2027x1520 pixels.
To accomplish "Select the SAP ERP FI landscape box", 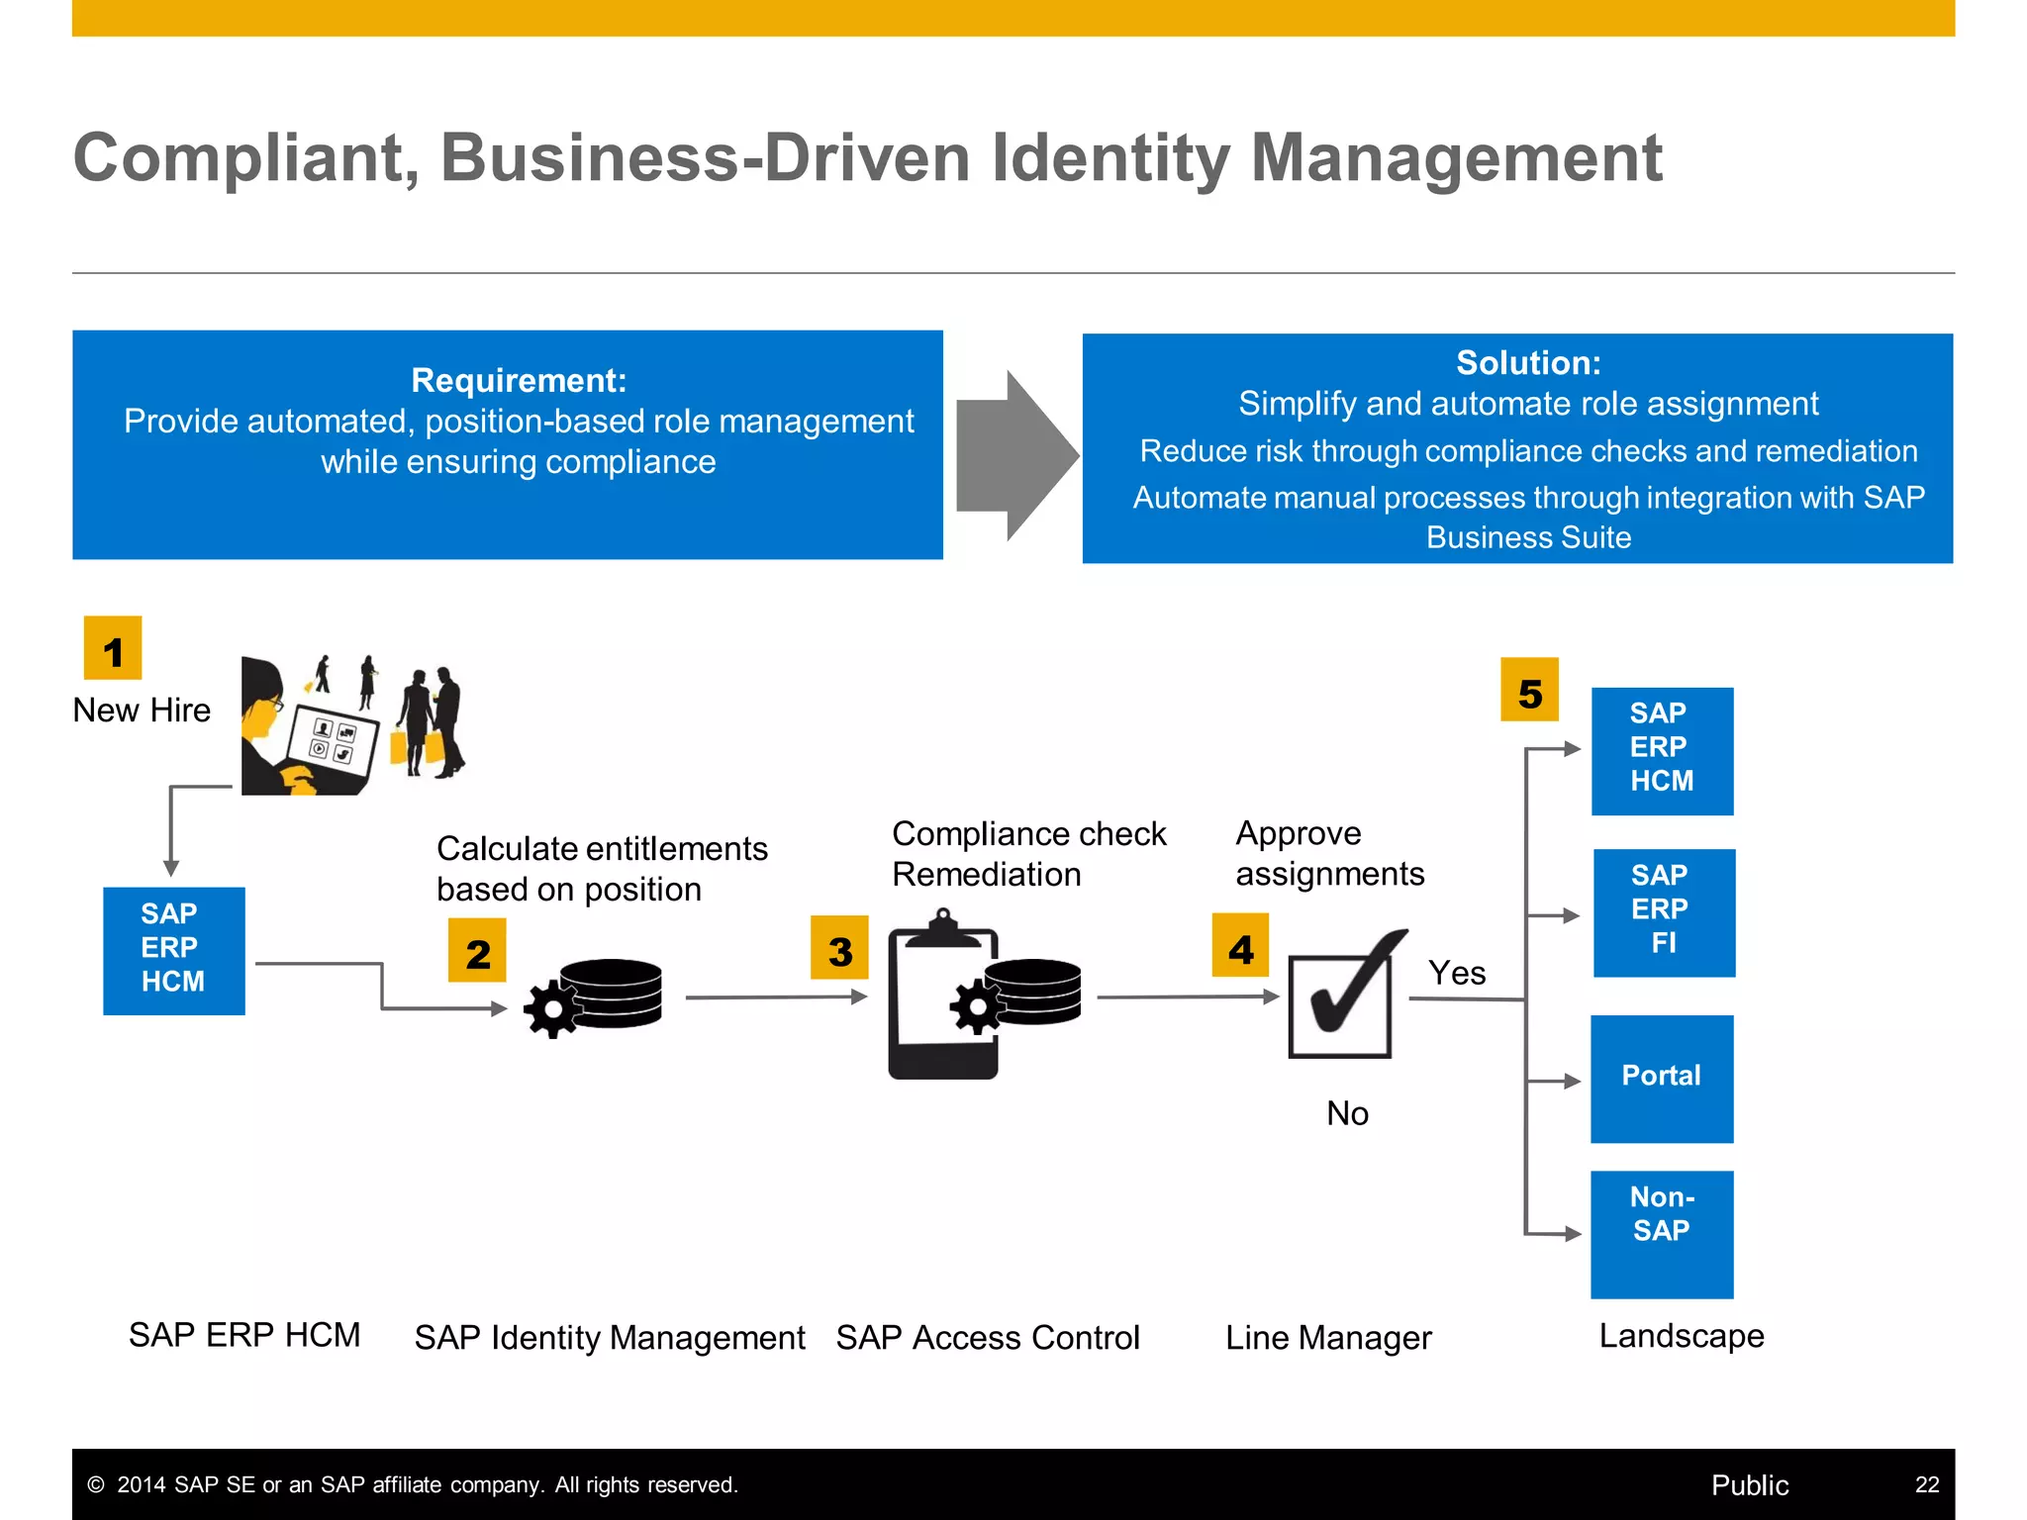I will point(1664,912).
